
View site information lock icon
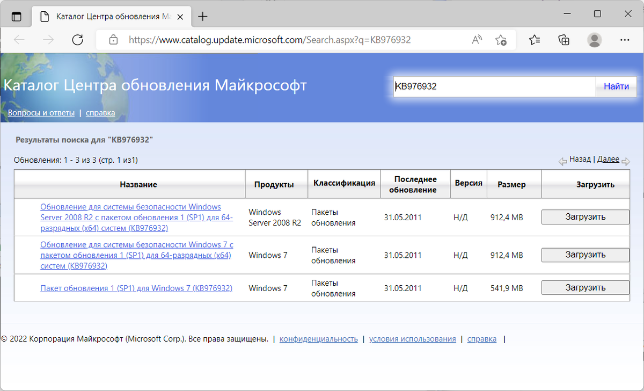coord(113,40)
